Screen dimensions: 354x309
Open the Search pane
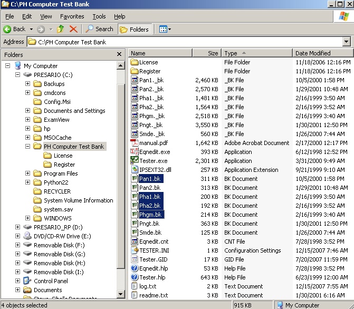[x=99, y=29]
